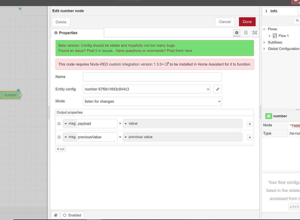Edit entity config using the pencil icon
Viewport: 300px width, 220px height.
pyautogui.click(x=217, y=89)
